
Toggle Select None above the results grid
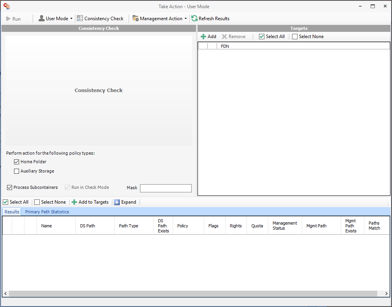point(37,202)
